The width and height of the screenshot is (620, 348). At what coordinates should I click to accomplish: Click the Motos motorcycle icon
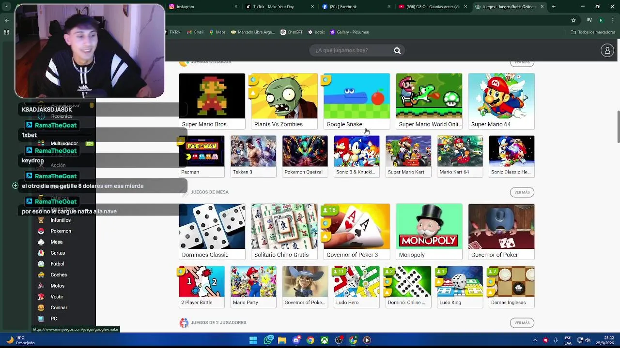[x=41, y=286]
